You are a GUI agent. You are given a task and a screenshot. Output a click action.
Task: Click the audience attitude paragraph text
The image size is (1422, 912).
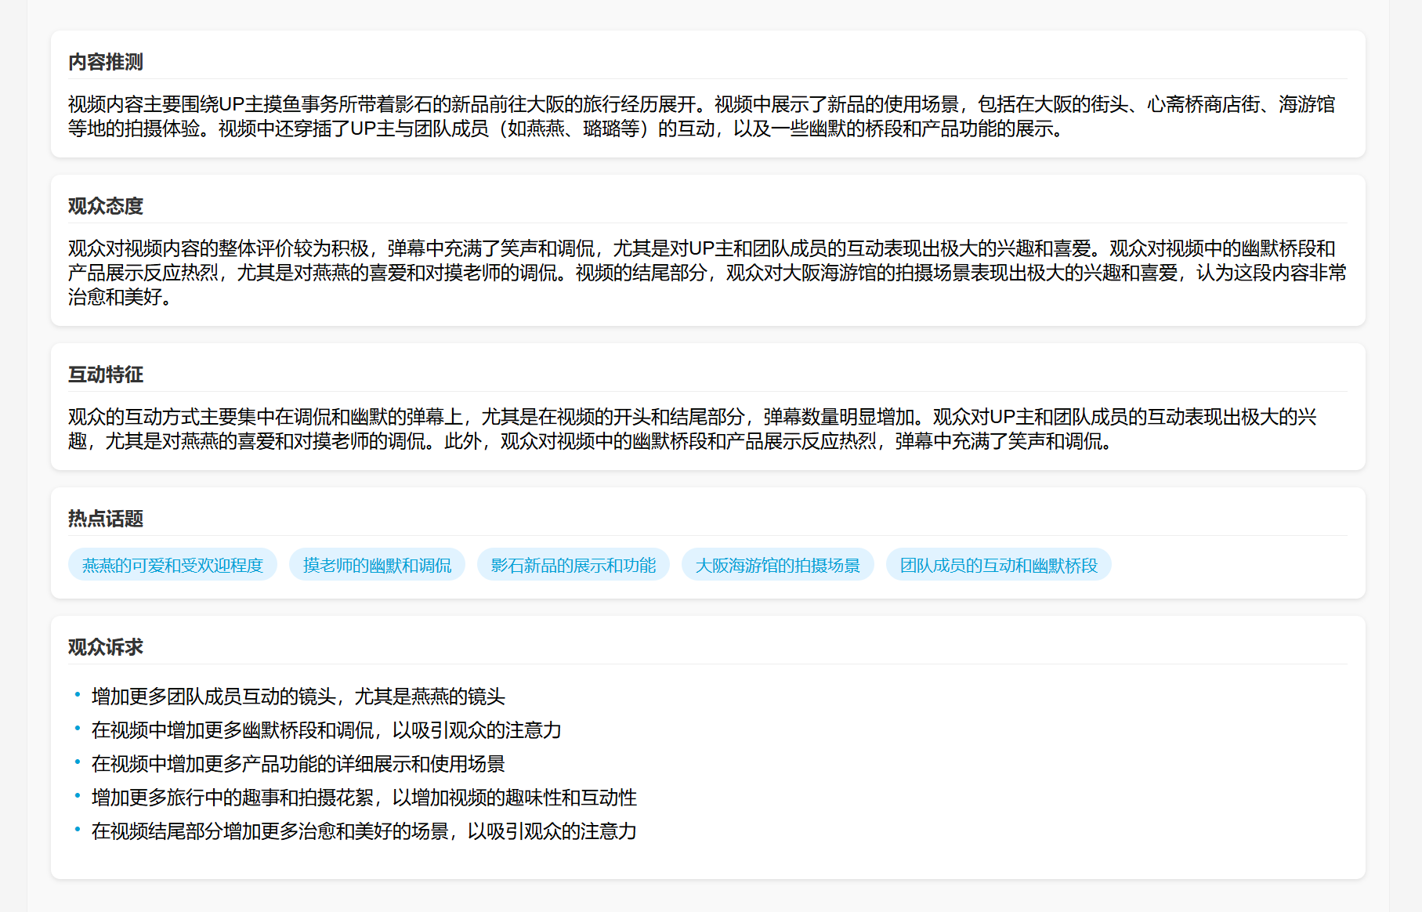pos(705,273)
